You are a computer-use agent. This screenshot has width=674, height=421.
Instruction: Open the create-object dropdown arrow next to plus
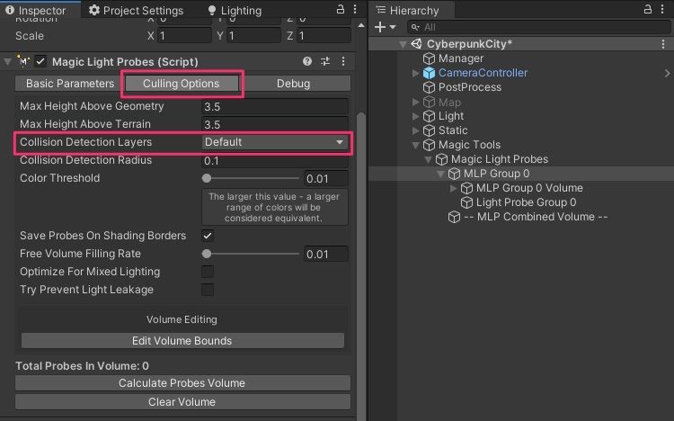[x=393, y=27]
